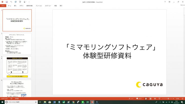Toggle the コメント (Comments) pane
Viewport: 185px width, 104px height.
(x=139, y=99)
